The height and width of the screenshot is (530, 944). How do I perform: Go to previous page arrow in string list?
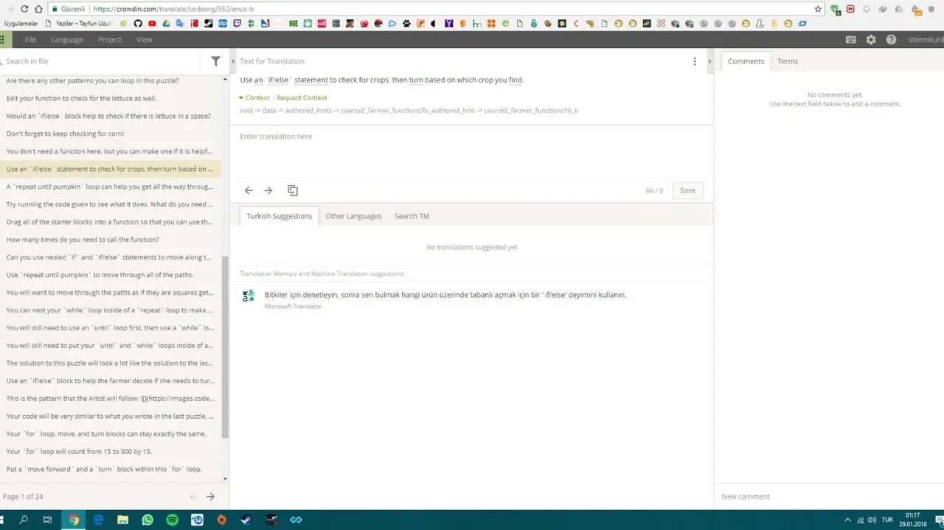[193, 497]
